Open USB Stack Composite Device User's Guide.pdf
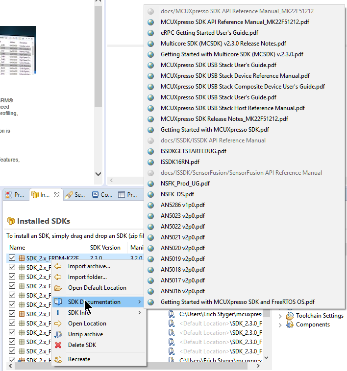Viewport: 347px width, 371px height. pyautogui.click(x=243, y=87)
